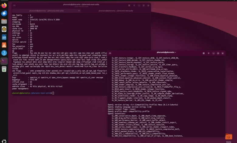Screen dimensions: 237x143
Task: Open the Trash from the dock
Action: (4, 69)
